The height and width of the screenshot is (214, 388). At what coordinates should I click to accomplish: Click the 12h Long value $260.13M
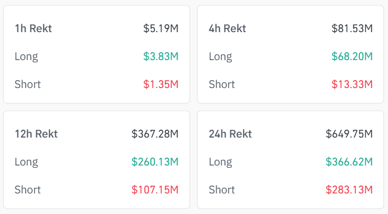(x=155, y=162)
